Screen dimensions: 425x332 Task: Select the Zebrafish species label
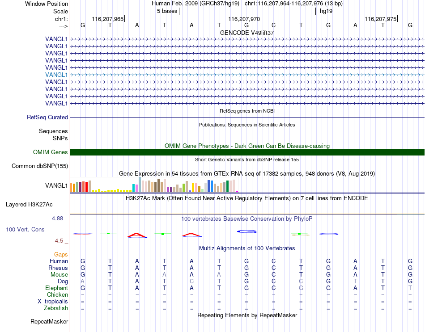click(56, 308)
